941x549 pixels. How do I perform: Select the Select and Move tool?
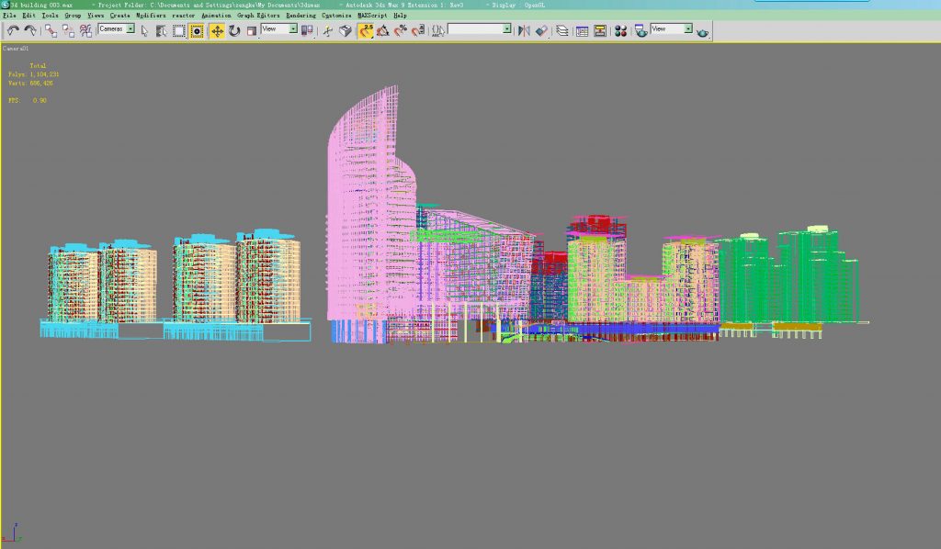(217, 30)
